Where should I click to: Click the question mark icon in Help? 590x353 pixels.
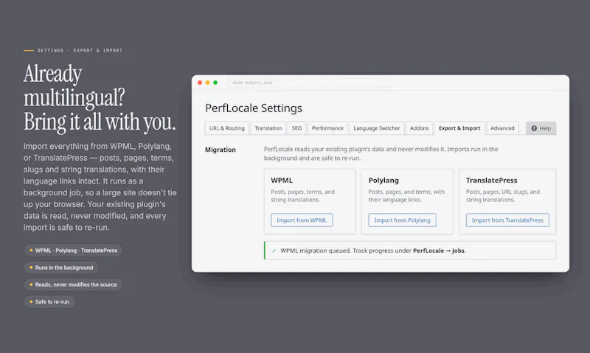click(x=534, y=128)
